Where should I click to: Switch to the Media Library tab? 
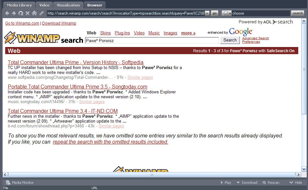click(x=19, y=5)
